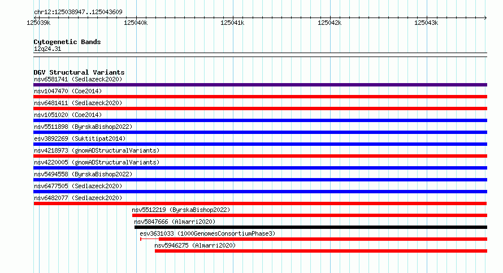Click thick red bar of esv3631033
This screenshot has height=273, width=503.
click(x=323, y=239)
